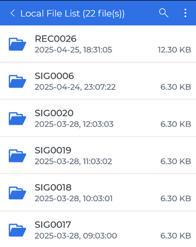196x247 pixels.
Task: Click the 2025-04-24, 23:07:22 timestamp
Action: [75, 87]
